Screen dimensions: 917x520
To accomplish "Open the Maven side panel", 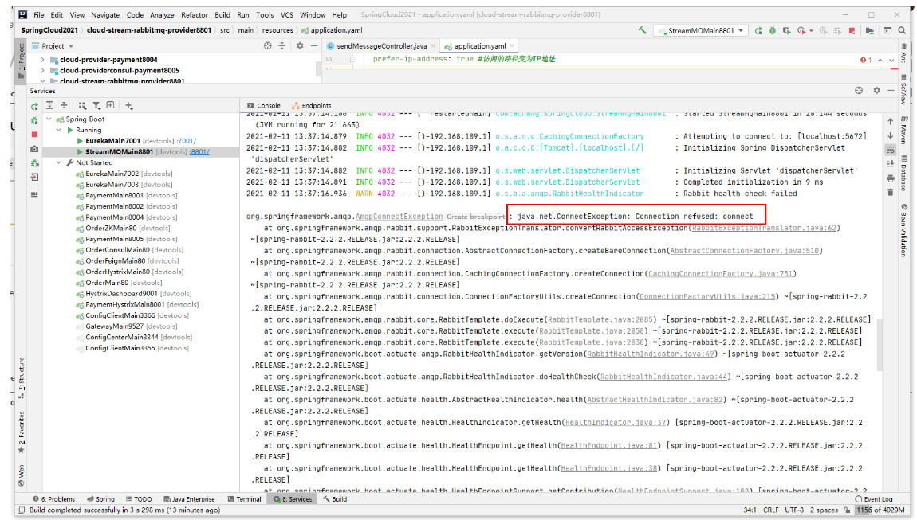I will pyautogui.click(x=903, y=130).
